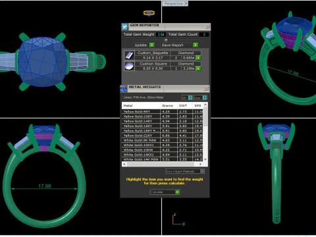The width and height of the screenshot is (316, 237).
Task: Click the ring view icon above Gem Reporter
Action: pos(149,13)
